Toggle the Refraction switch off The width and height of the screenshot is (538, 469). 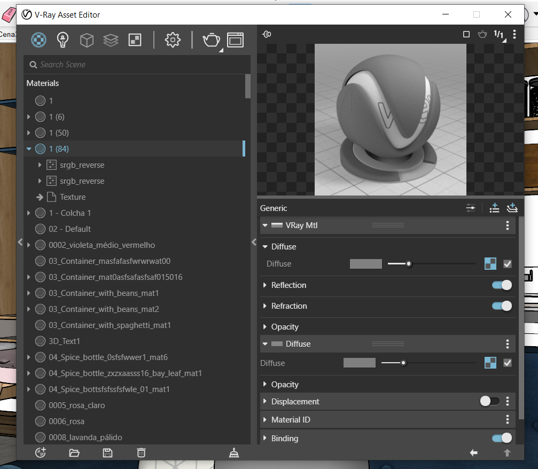[x=502, y=306]
